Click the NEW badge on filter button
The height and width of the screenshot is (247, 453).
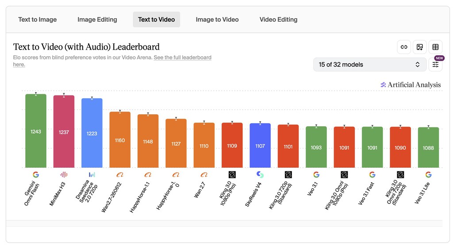coord(439,58)
